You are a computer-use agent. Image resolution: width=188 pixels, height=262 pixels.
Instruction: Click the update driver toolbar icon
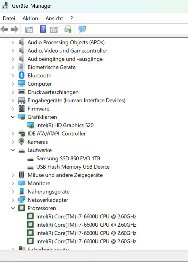pyautogui.click(x=68, y=29)
